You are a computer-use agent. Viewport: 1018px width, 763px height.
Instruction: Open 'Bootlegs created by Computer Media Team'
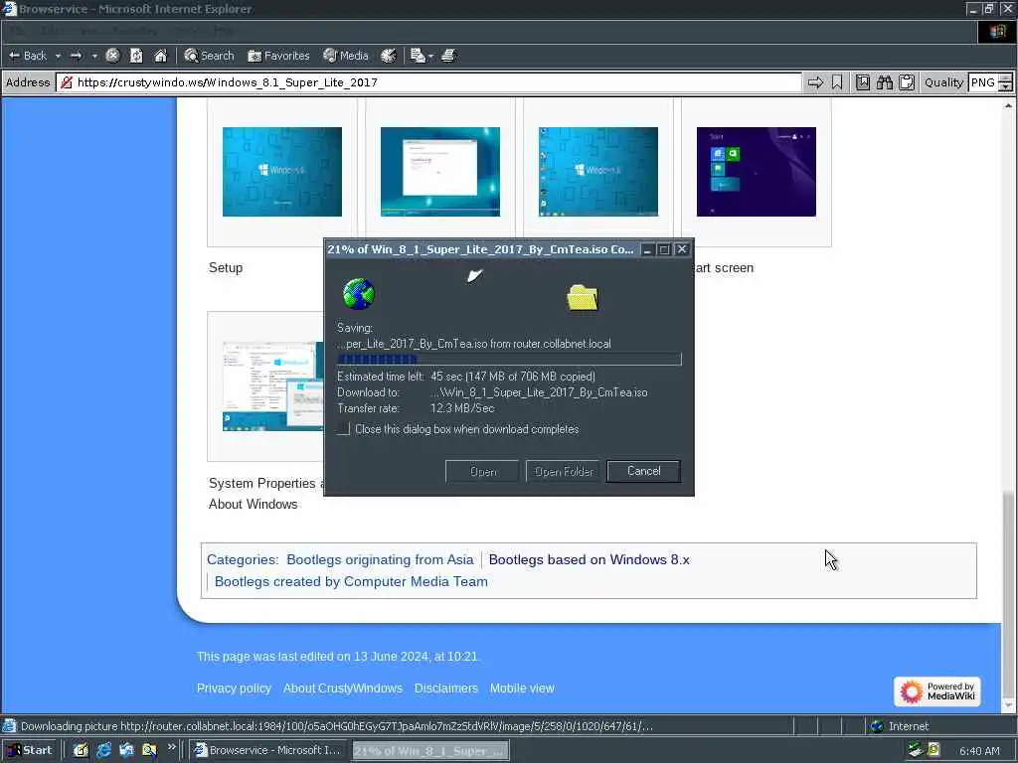coord(351,581)
